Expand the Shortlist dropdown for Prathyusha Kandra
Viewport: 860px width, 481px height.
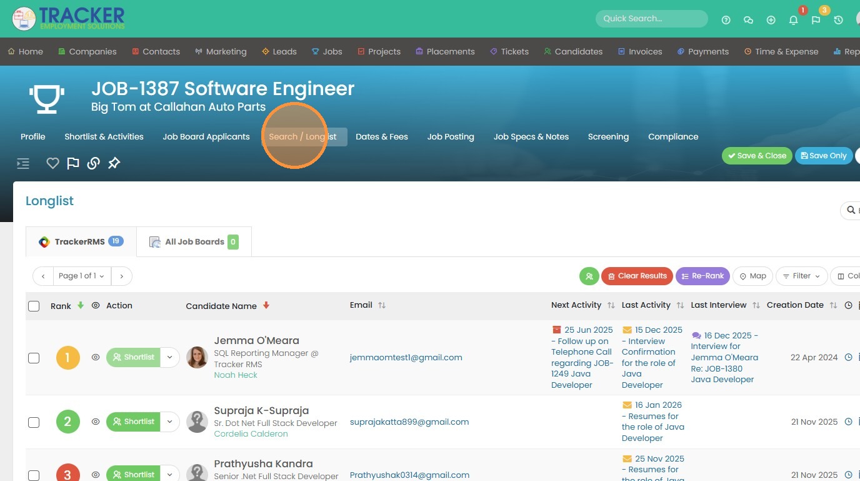coord(170,474)
